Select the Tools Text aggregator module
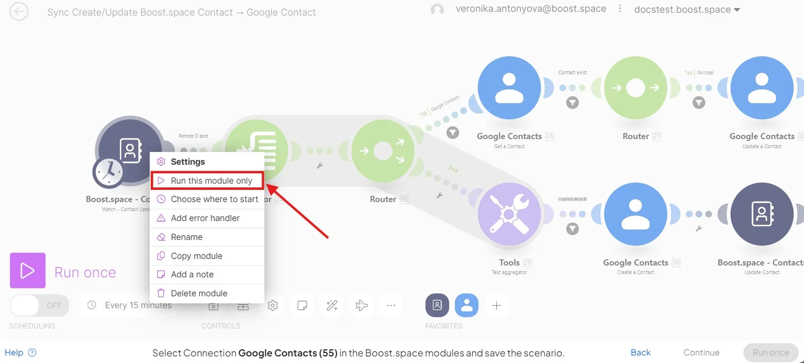804x363 pixels. pos(509,214)
